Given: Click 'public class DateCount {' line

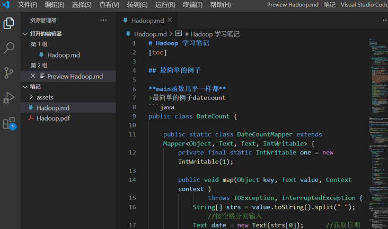Looking at the screenshot, I should tap(193, 116).
